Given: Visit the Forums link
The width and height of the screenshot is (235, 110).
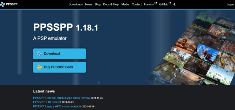Looking at the screenshot, I should tap(149, 4).
